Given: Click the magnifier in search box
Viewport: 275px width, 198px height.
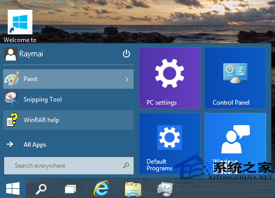Looking at the screenshot, I should point(126,165).
